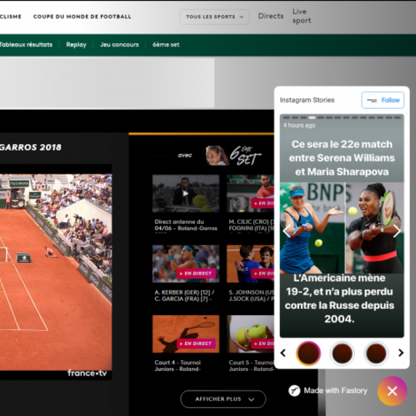Click 'Direct antenne du 04/06 – Roland-Garros' title
The height and width of the screenshot is (416, 416).
[186, 225]
